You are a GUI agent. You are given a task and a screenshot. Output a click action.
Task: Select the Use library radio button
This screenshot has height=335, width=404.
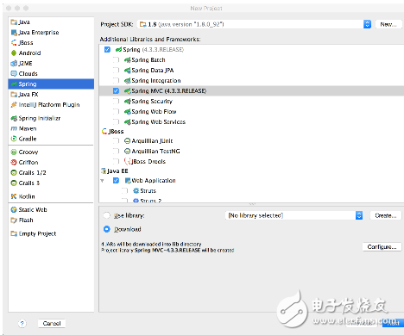107,215
